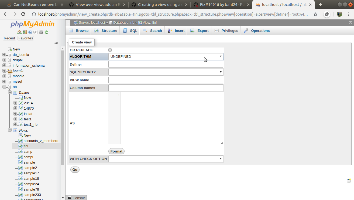
Task: Open the WITH CHECK OPTION dropdown
Action: [x=166, y=159]
